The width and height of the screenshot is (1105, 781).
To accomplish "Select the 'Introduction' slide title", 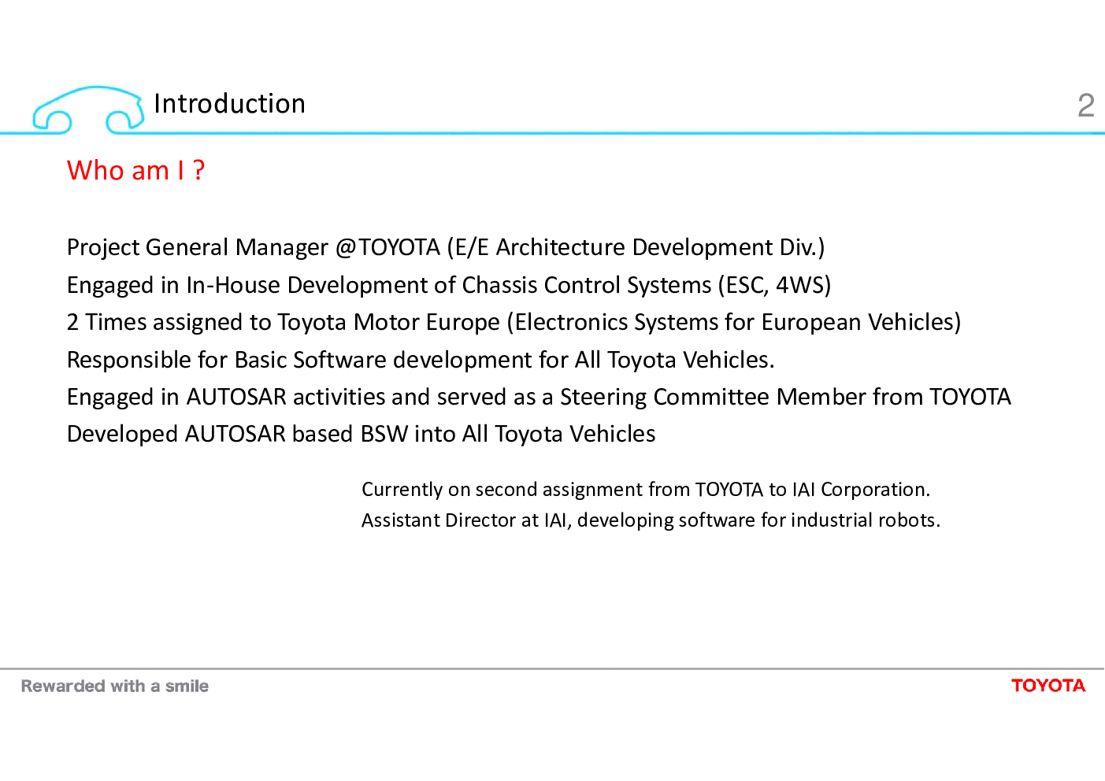I will 229,104.
